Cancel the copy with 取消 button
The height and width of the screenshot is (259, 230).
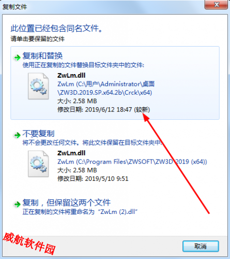[x=201, y=246]
